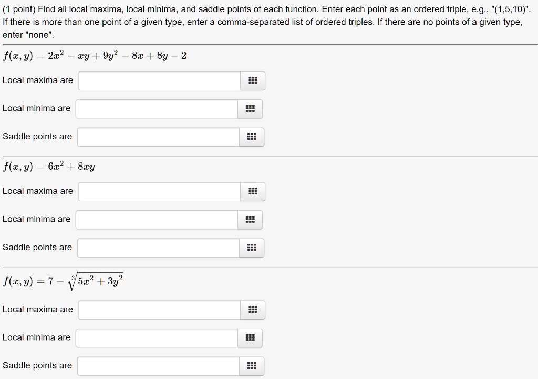This screenshot has width=538, height=379.
Task: Open equation entry helper for 6x²+8xy local maxima
Action: 252,191
